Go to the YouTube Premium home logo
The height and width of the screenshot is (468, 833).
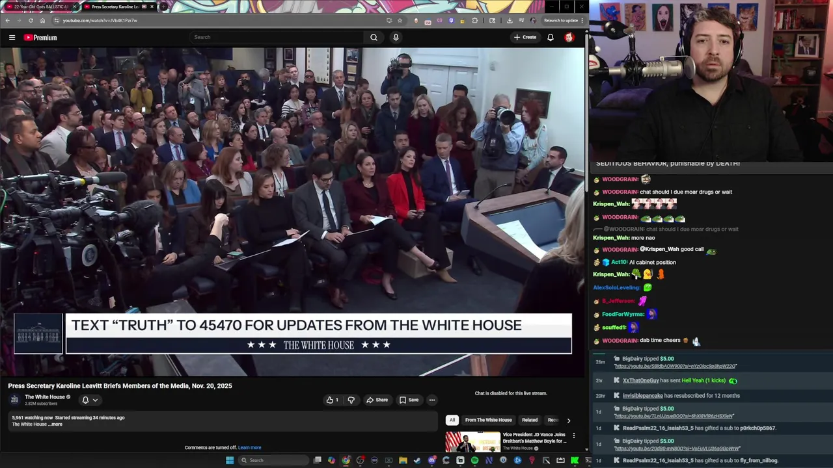(40, 38)
